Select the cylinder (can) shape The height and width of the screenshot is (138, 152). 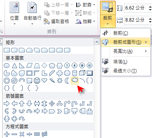[x=75, y=73]
